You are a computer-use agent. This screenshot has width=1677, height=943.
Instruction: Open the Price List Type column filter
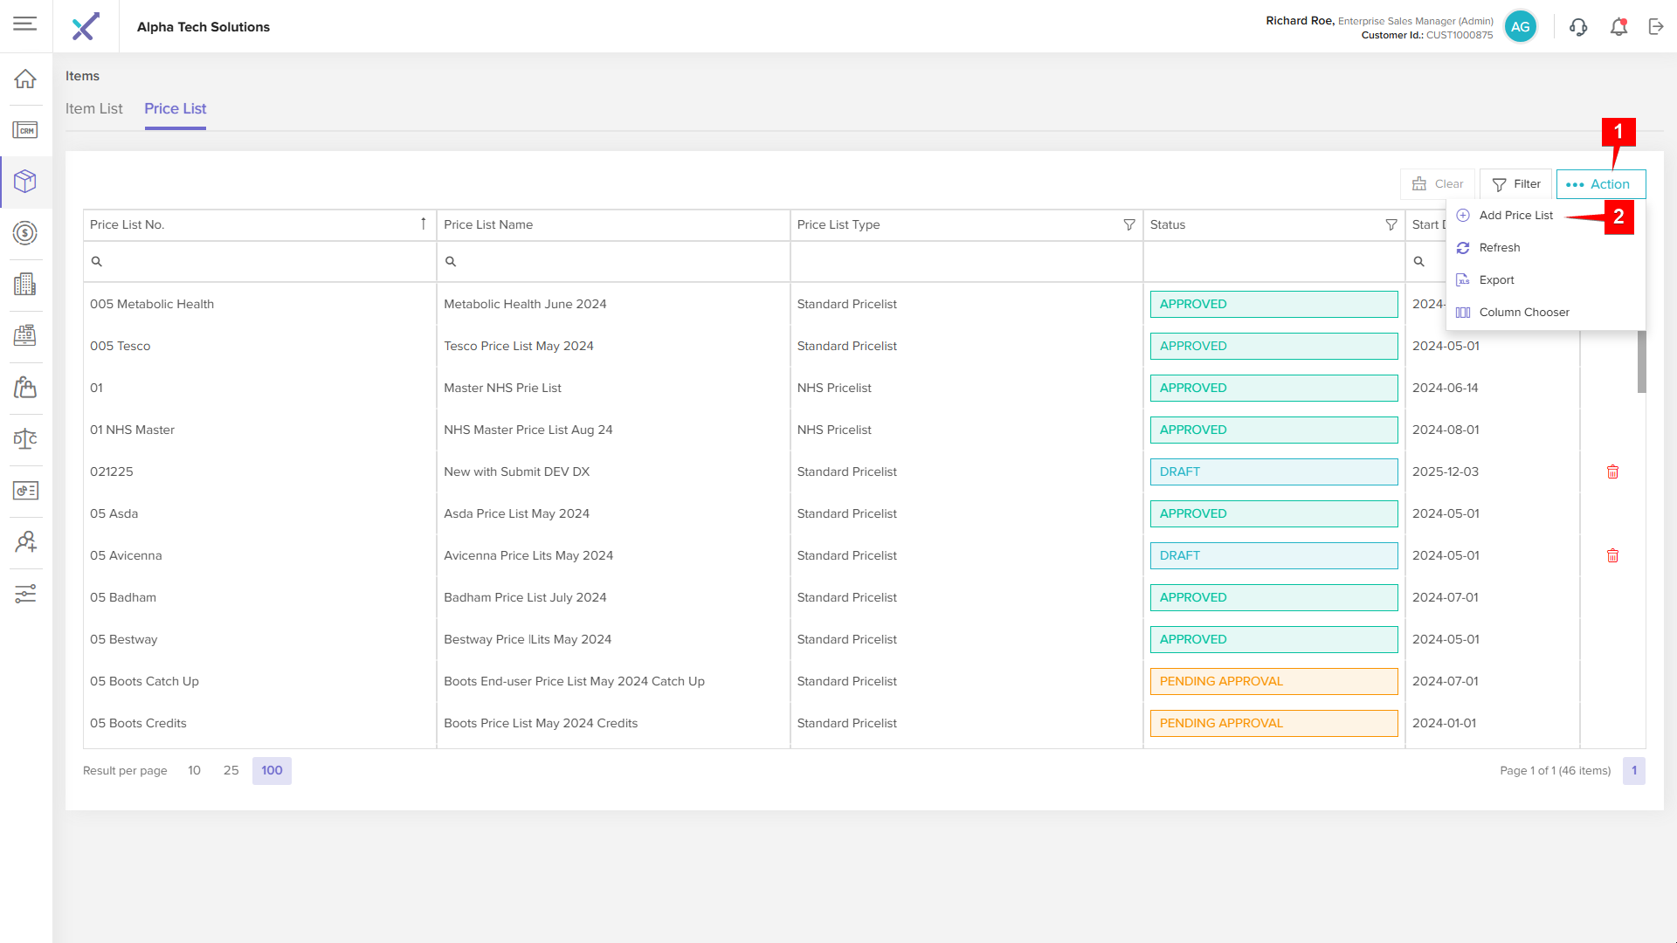1128,224
